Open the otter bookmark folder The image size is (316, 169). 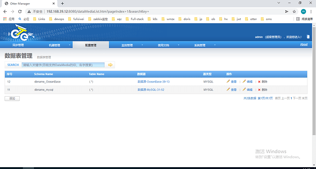click(x=251, y=19)
